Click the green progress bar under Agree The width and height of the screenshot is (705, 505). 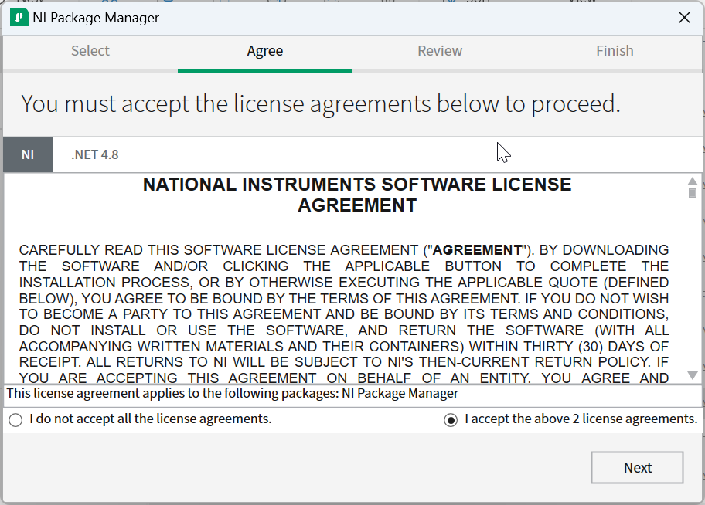[264, 69]
